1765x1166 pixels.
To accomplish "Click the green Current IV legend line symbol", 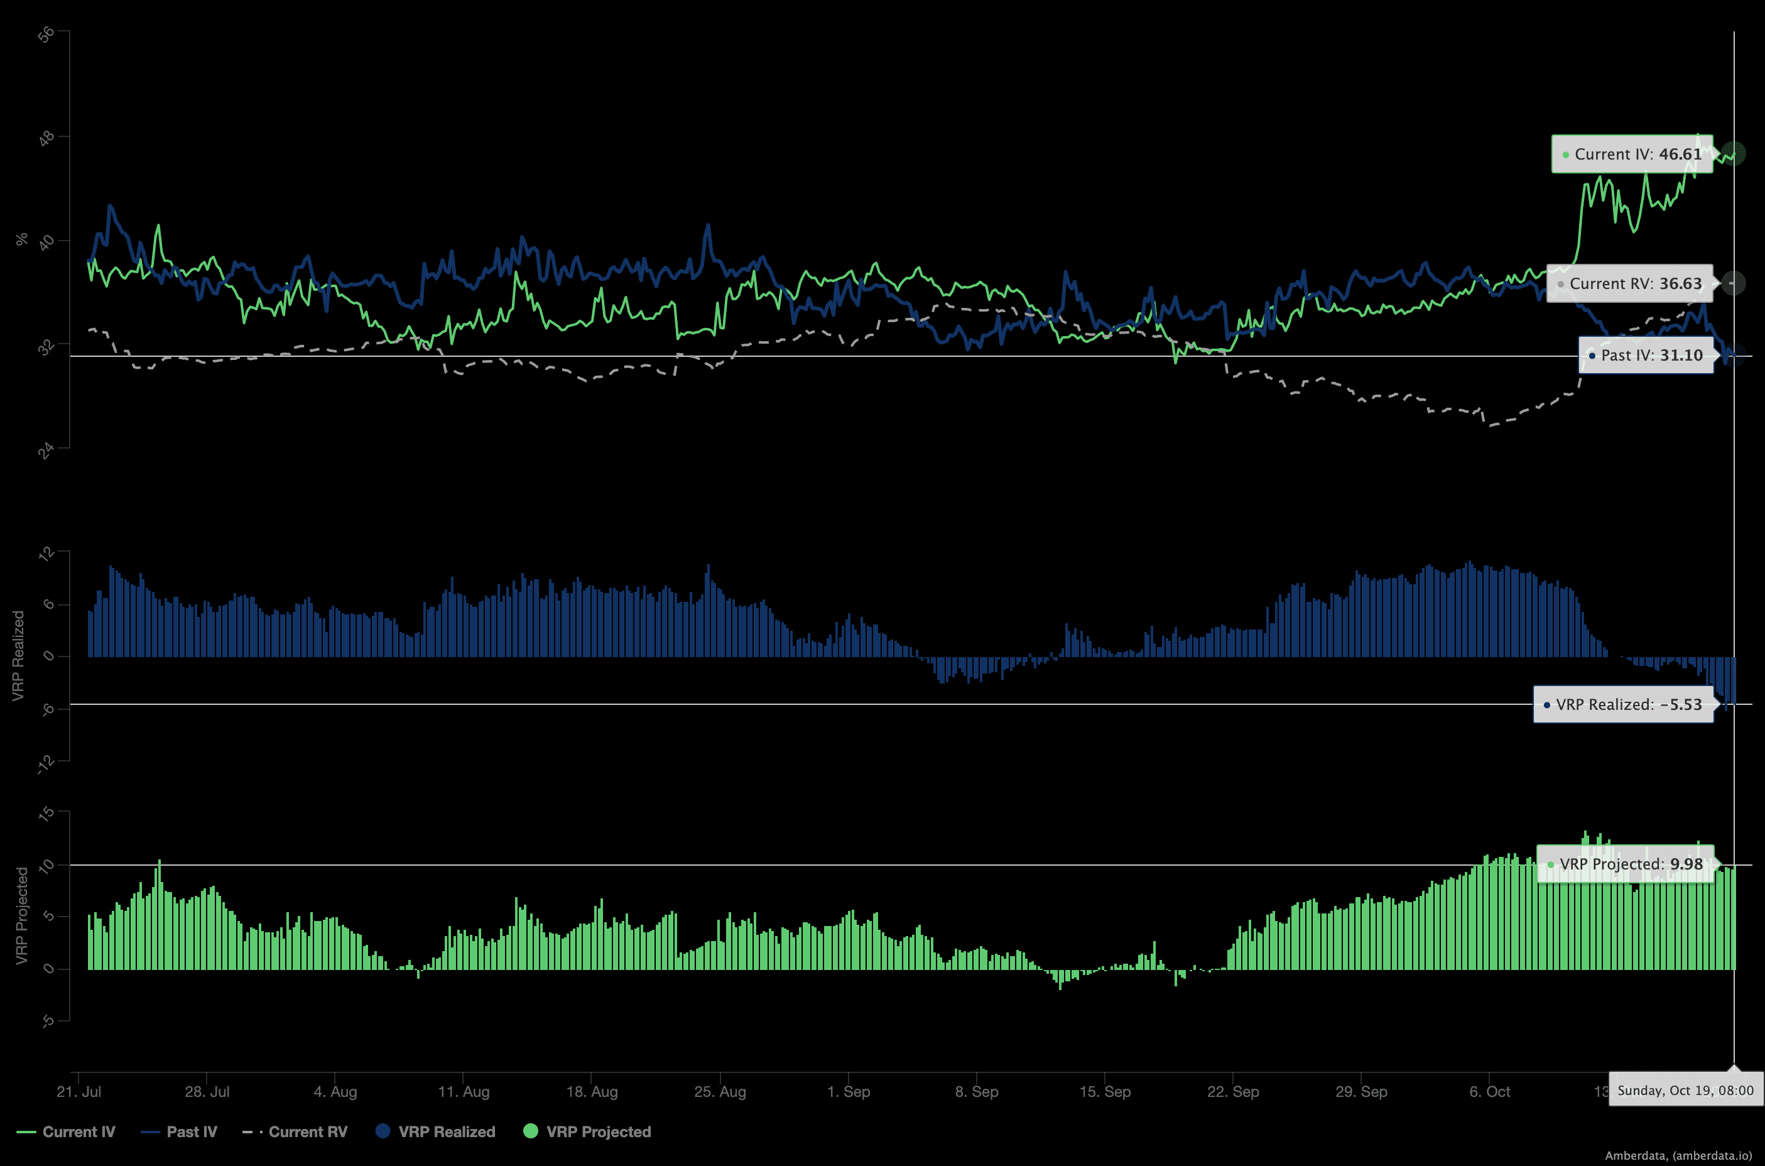I will coord(26,1133).
